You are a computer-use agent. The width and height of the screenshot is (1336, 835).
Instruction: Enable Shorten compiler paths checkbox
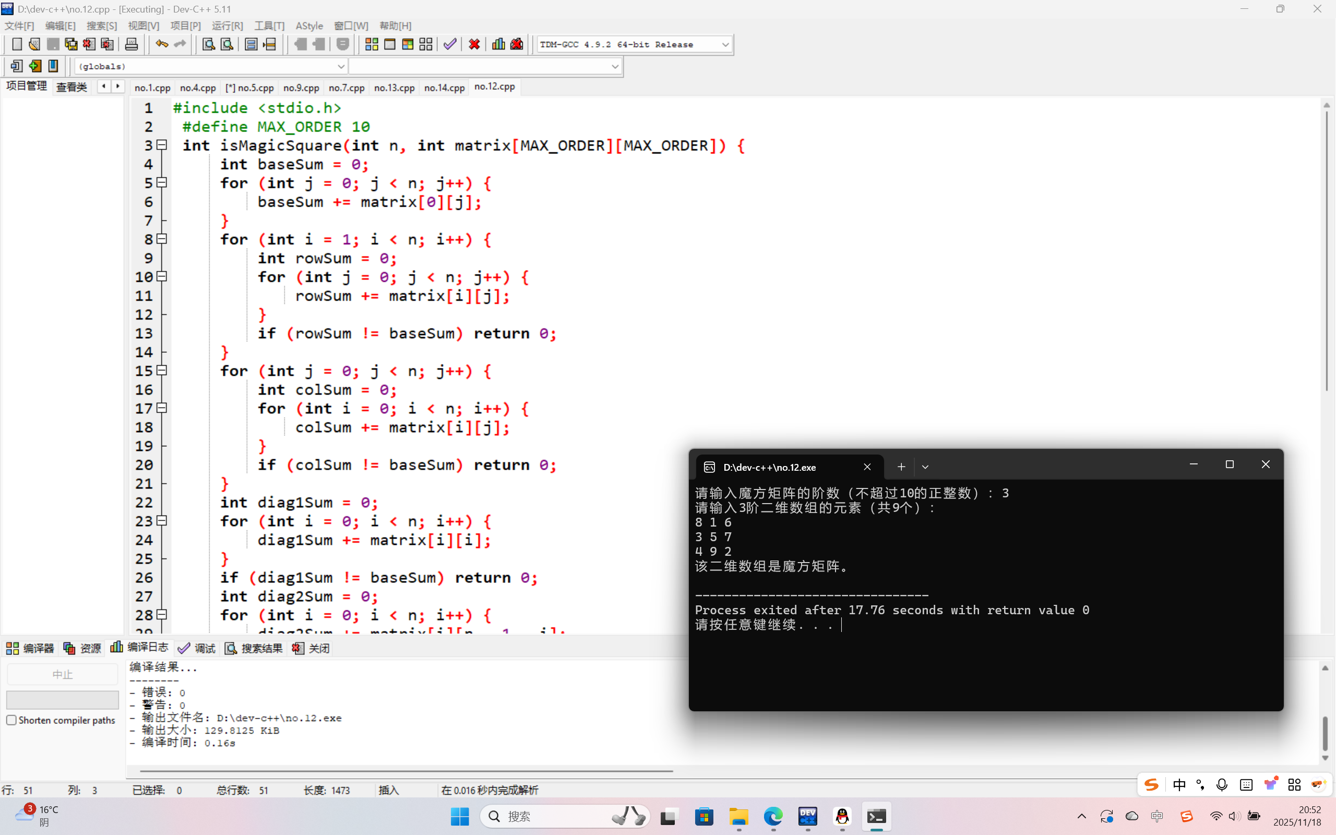point(11,720)
